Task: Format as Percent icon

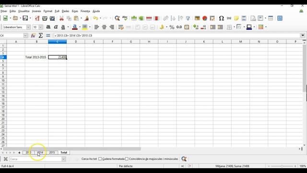Action: [x=172, y=27]
